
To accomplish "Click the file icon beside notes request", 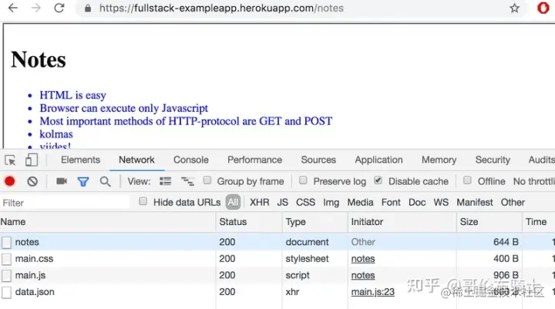I will [6, 243].
